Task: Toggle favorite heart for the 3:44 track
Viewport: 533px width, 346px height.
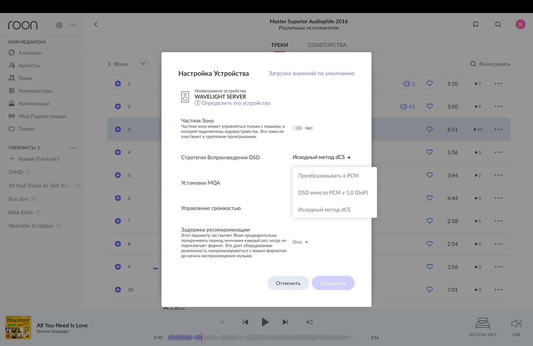Action: point(429,175)
